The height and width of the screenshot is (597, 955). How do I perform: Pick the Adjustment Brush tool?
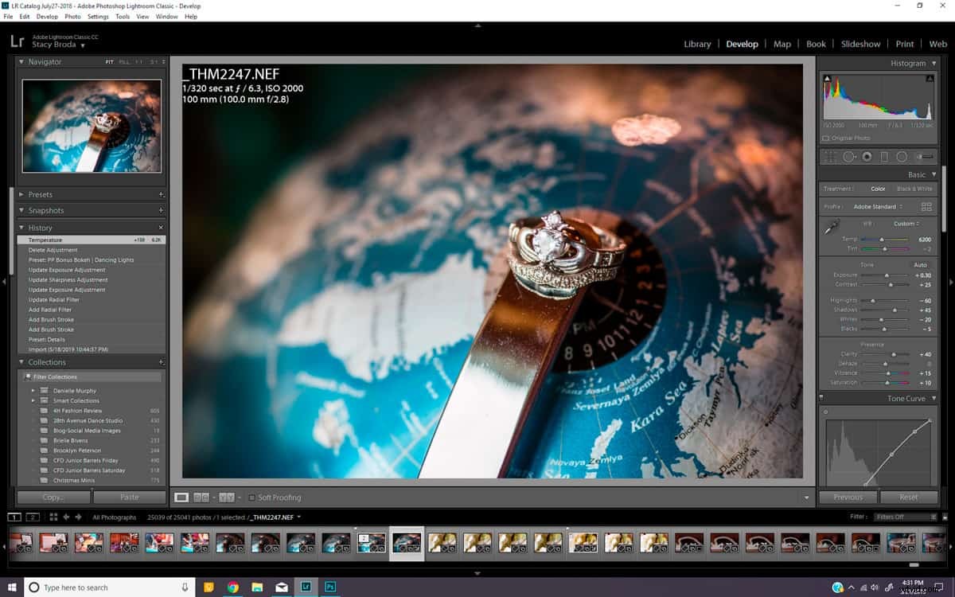(926, 156)
